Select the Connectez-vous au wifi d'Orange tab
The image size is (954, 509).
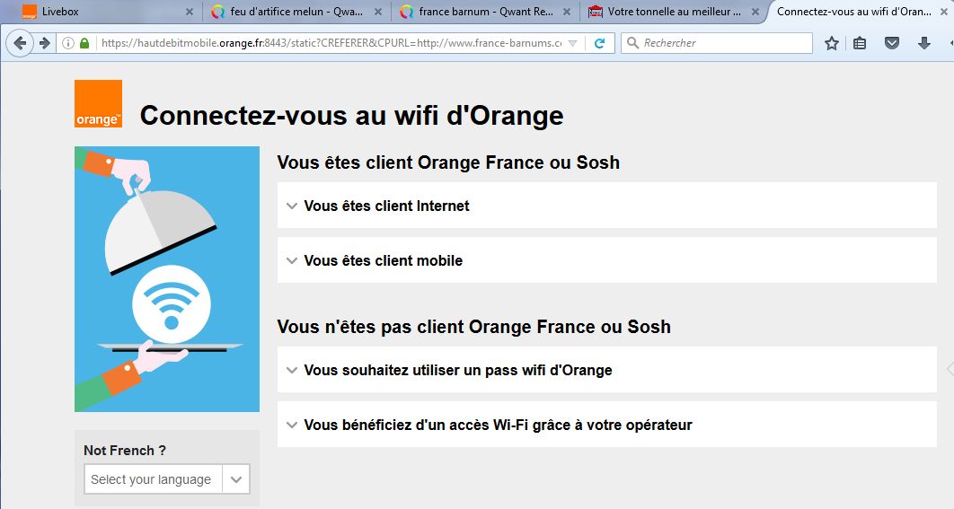point(858,12)
